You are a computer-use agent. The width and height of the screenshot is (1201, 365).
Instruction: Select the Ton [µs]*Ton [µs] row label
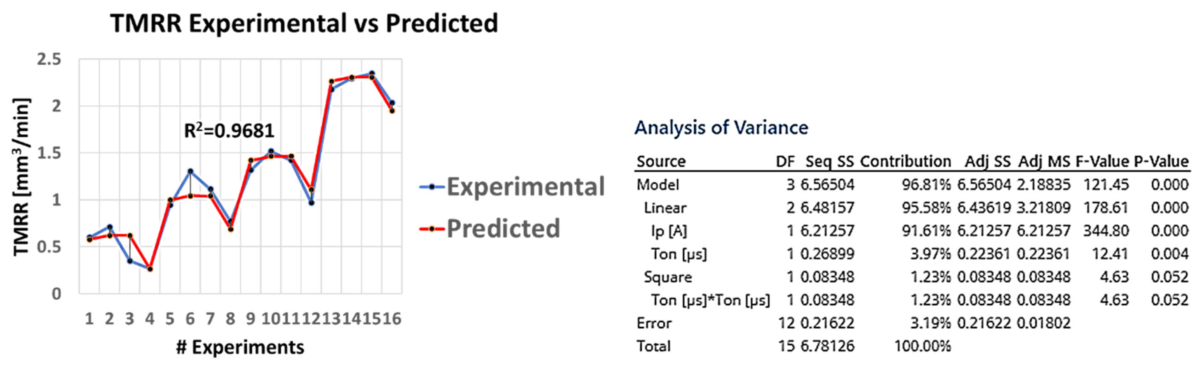tap(710, 300)
